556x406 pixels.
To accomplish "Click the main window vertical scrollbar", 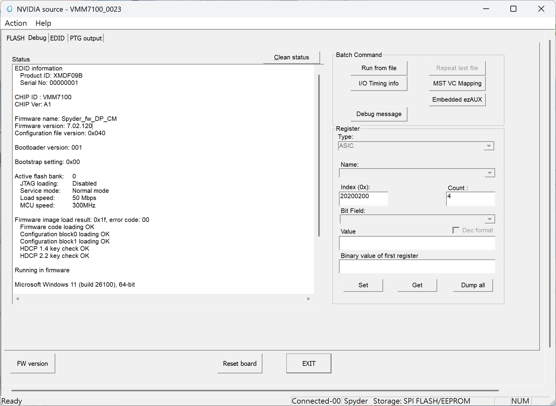I will tap(550, 193).
